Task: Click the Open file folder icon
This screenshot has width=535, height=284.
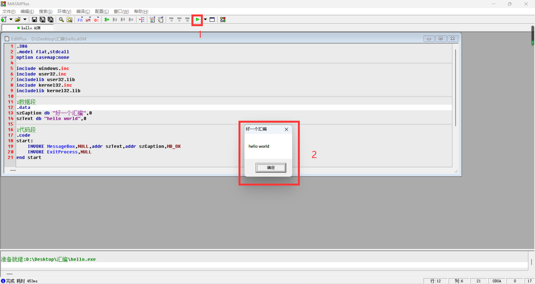Action: [x=18, y=19]
